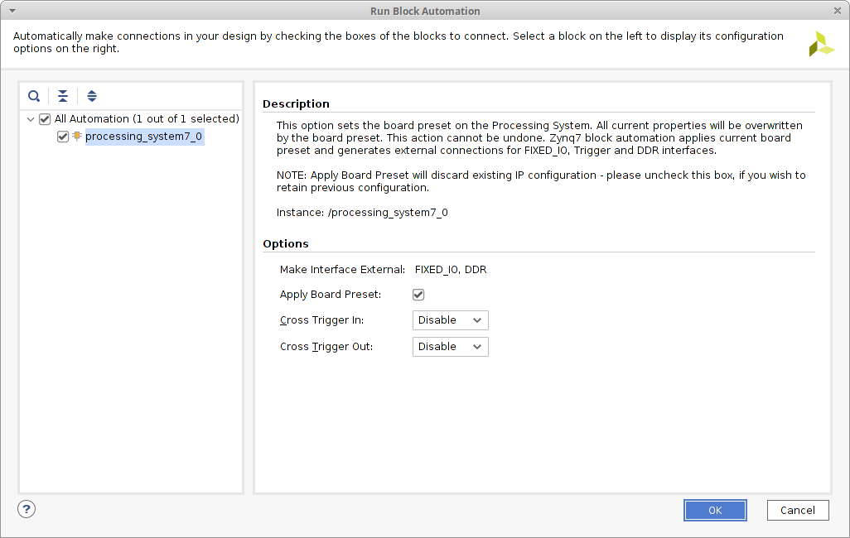
Task: Click the Instance /processing_system7_0 text line
Action: pyautogui.click(x=362, y=213)
